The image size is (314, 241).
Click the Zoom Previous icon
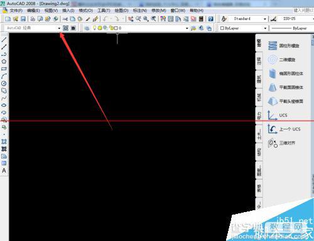pyautogui.click(x=153, y=19)
